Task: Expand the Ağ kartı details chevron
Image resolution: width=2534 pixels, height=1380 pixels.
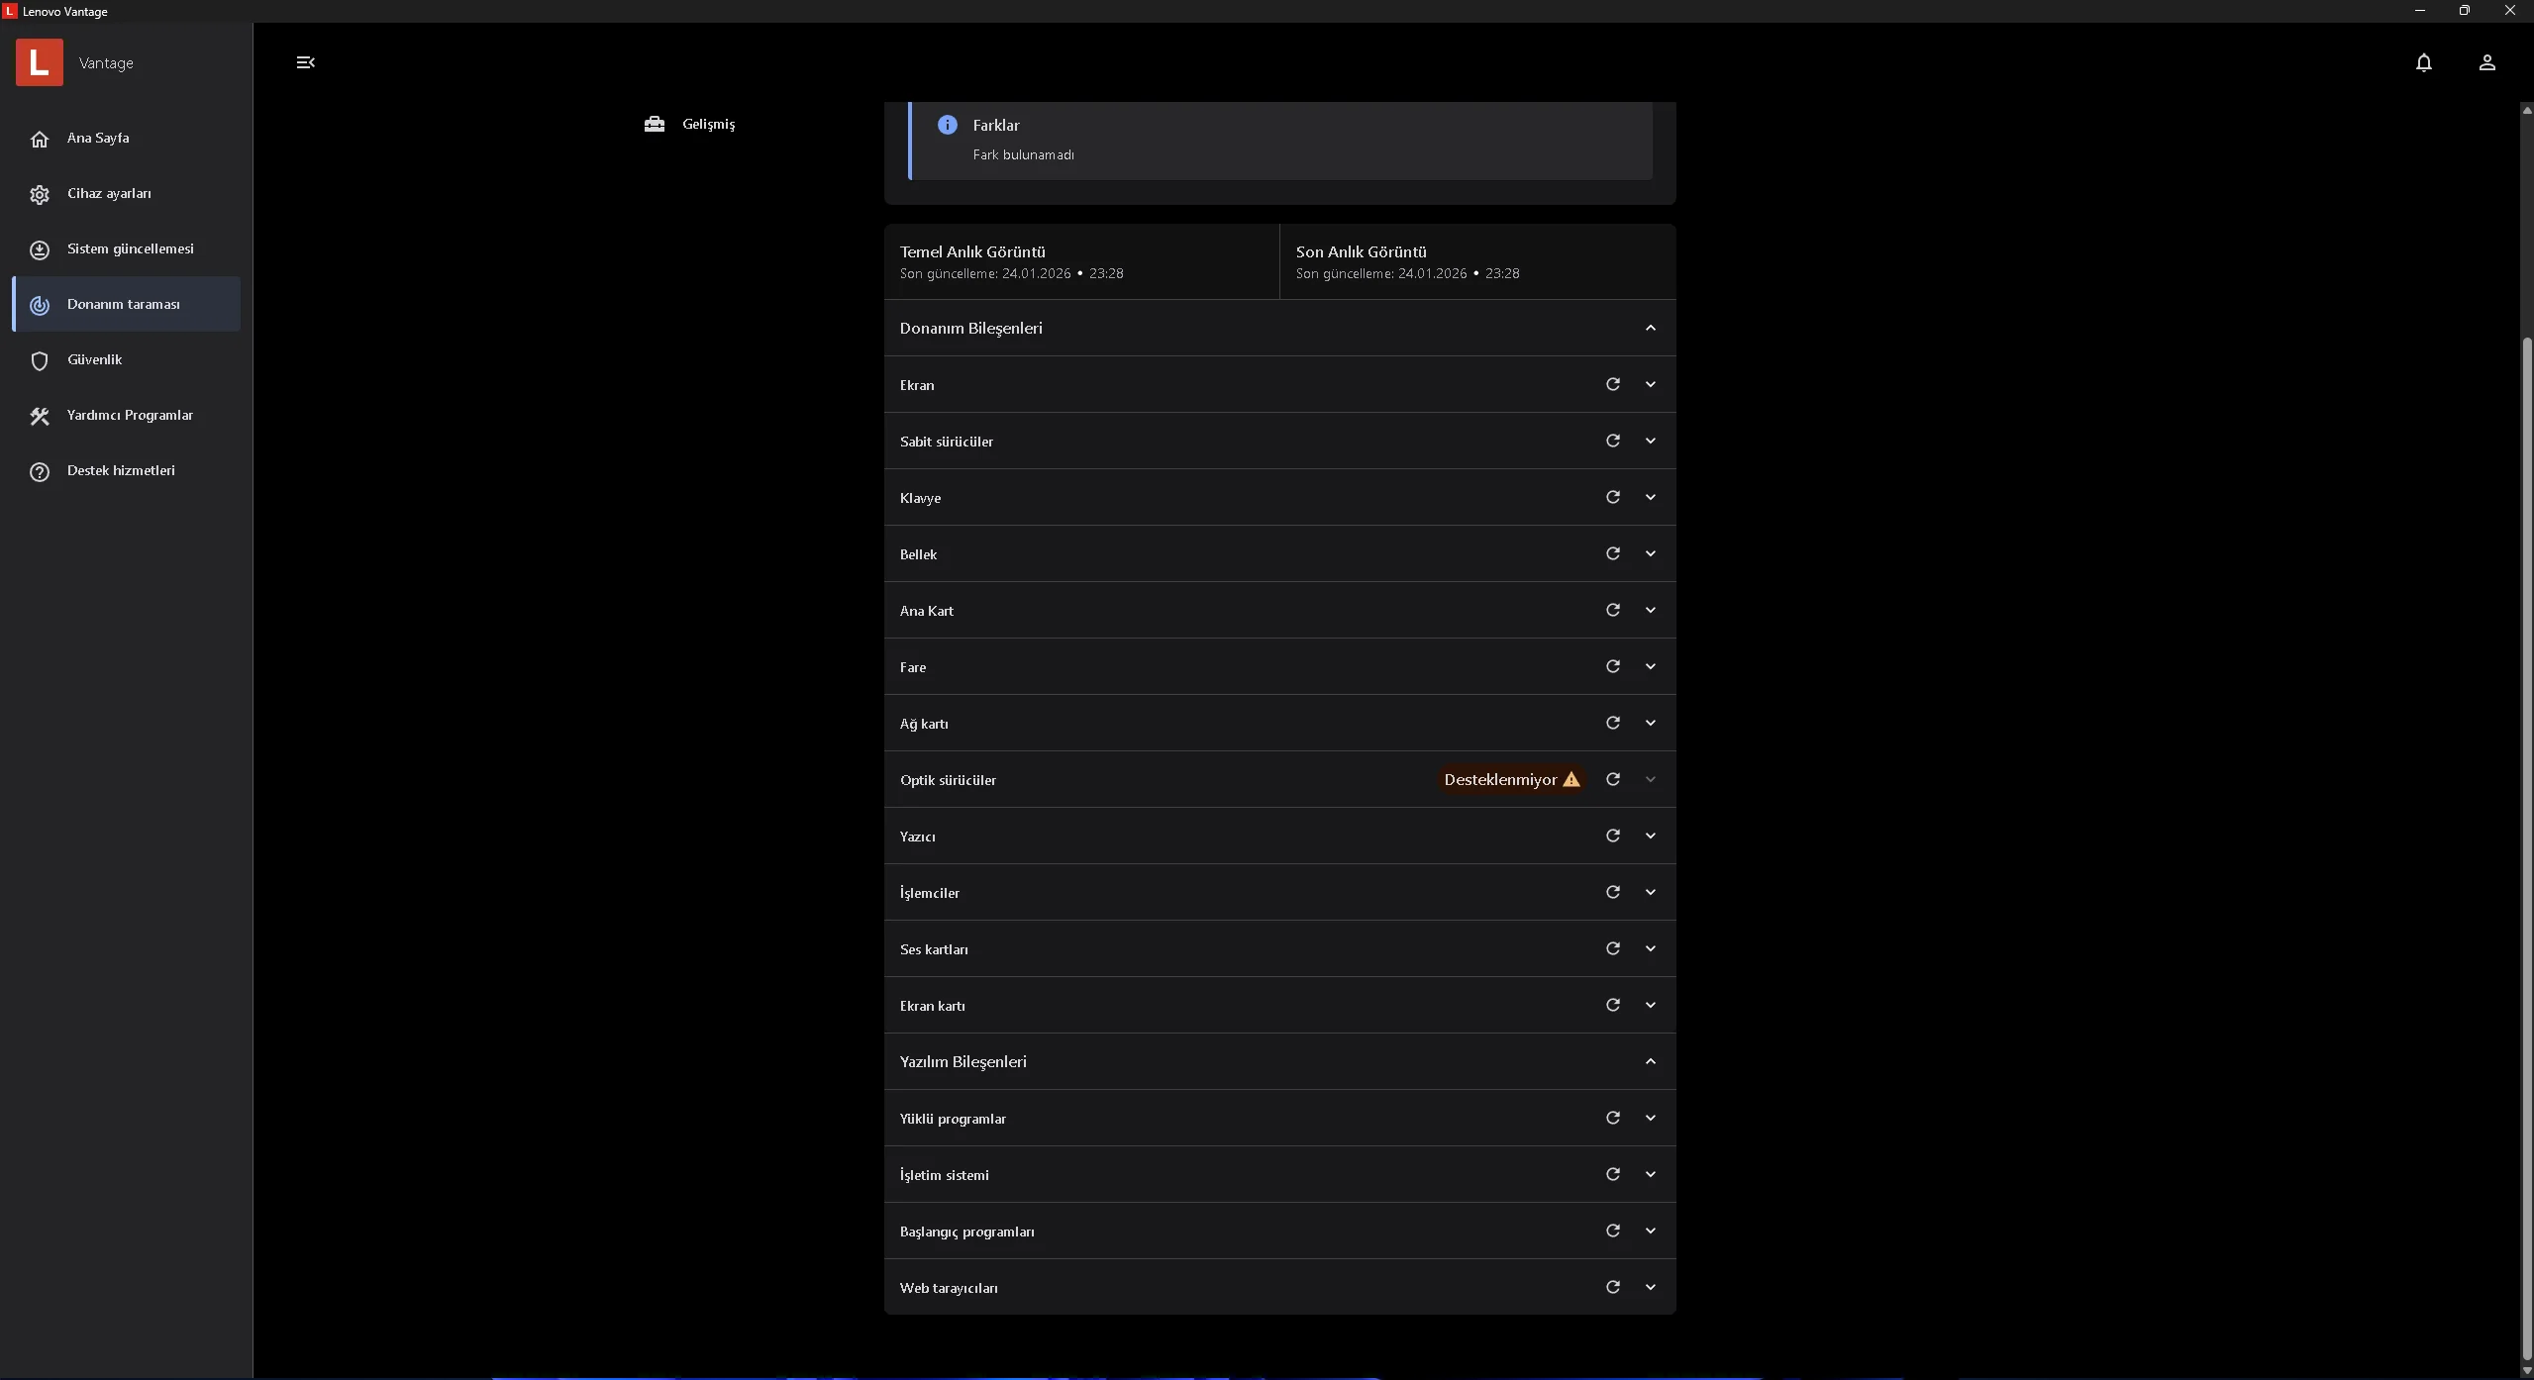Action: coord(1650,723)
